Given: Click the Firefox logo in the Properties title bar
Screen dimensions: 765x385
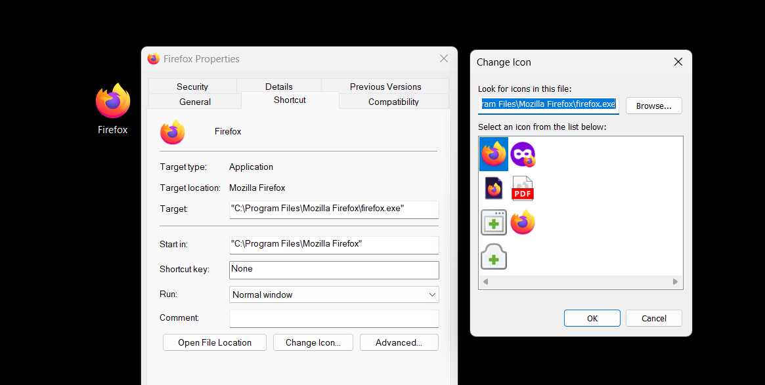Looking at the screenshot, I should coord(153,58).
